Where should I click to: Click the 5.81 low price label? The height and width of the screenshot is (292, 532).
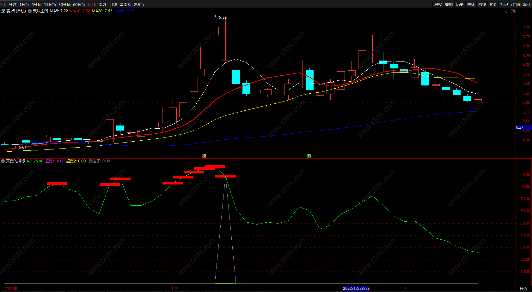pyautogui.click(x=23, y=147)
